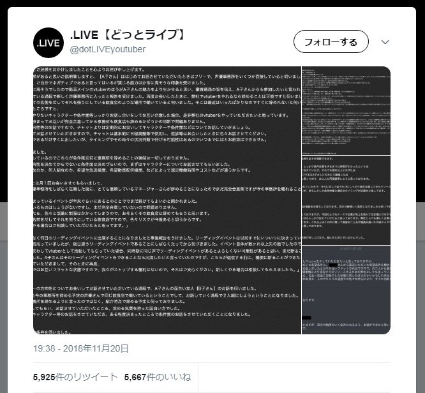Click the リツイート count number 5,925

pos(44,377)
